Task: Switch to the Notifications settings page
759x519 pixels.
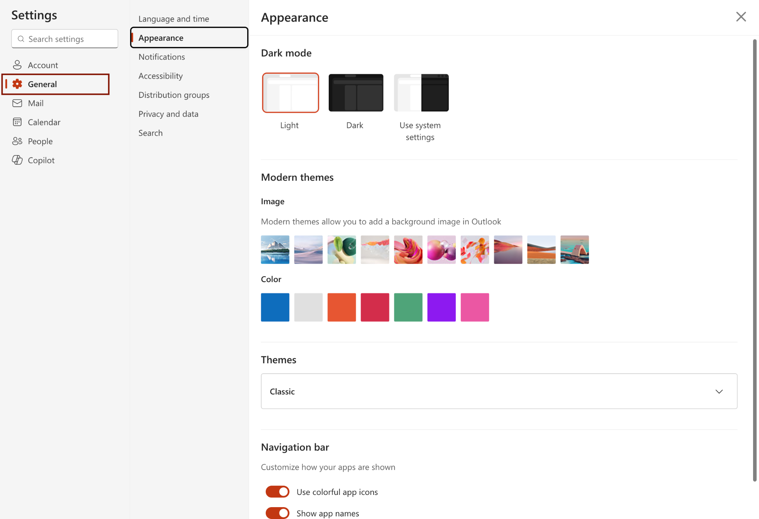Action: [162, 57]
